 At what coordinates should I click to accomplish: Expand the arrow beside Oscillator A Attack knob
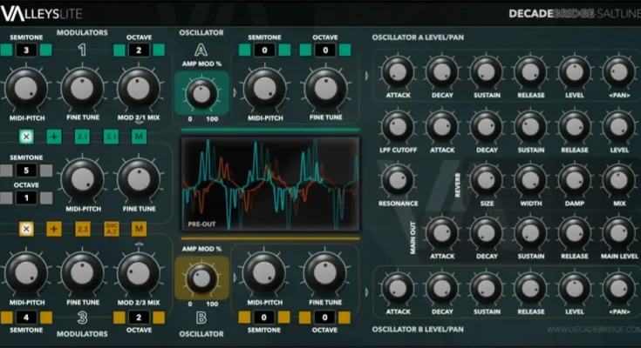pyautogui.click(x=367, y=74)
